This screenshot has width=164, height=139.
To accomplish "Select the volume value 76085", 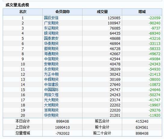I will click(115, 28).
